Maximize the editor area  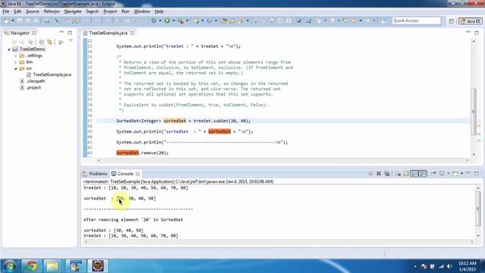point(477,33)
